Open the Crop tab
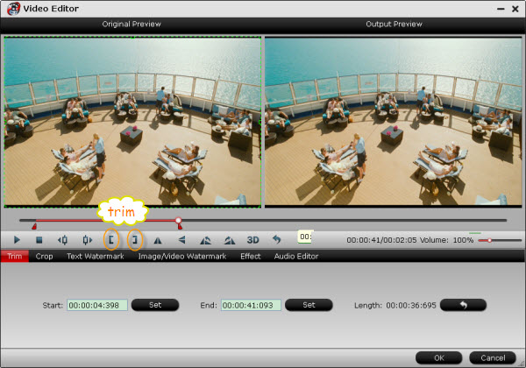The image size is (526, 368). (x=44, y=257)
